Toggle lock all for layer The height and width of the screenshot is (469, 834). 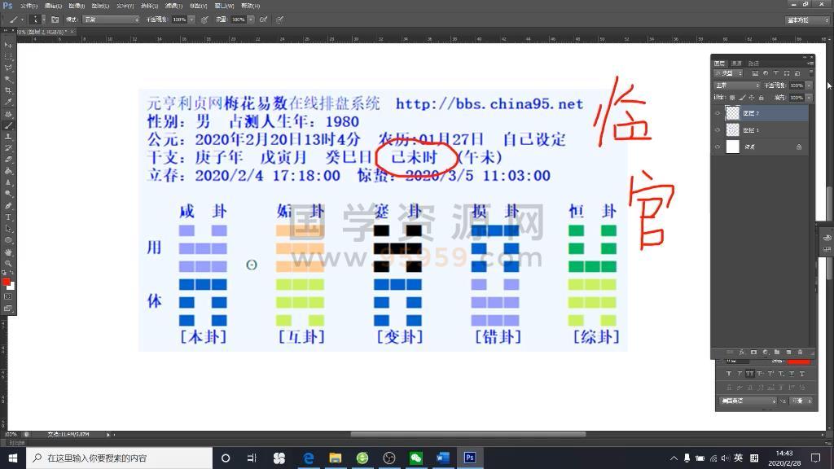tap(762, 98)
